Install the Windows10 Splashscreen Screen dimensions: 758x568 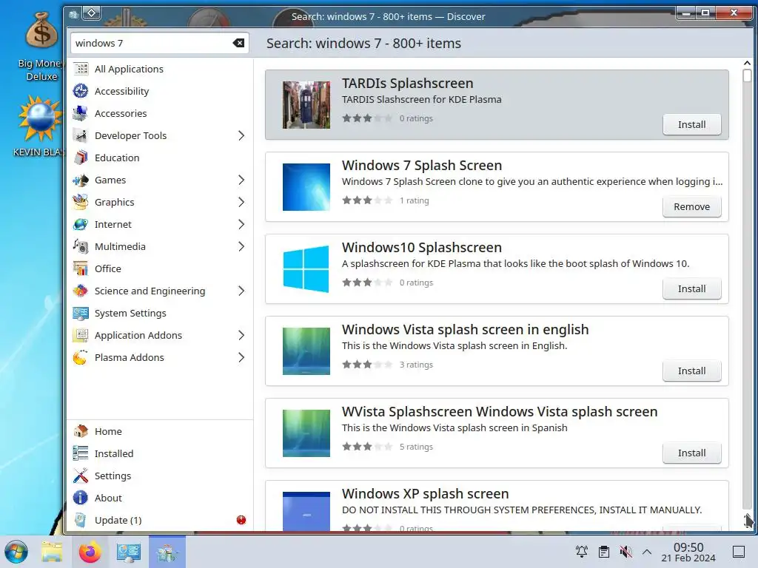click(x=692, y=289)
